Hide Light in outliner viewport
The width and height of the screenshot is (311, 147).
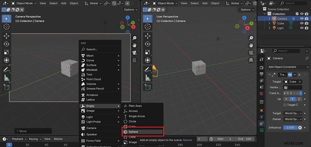click(x=302, y=28)
